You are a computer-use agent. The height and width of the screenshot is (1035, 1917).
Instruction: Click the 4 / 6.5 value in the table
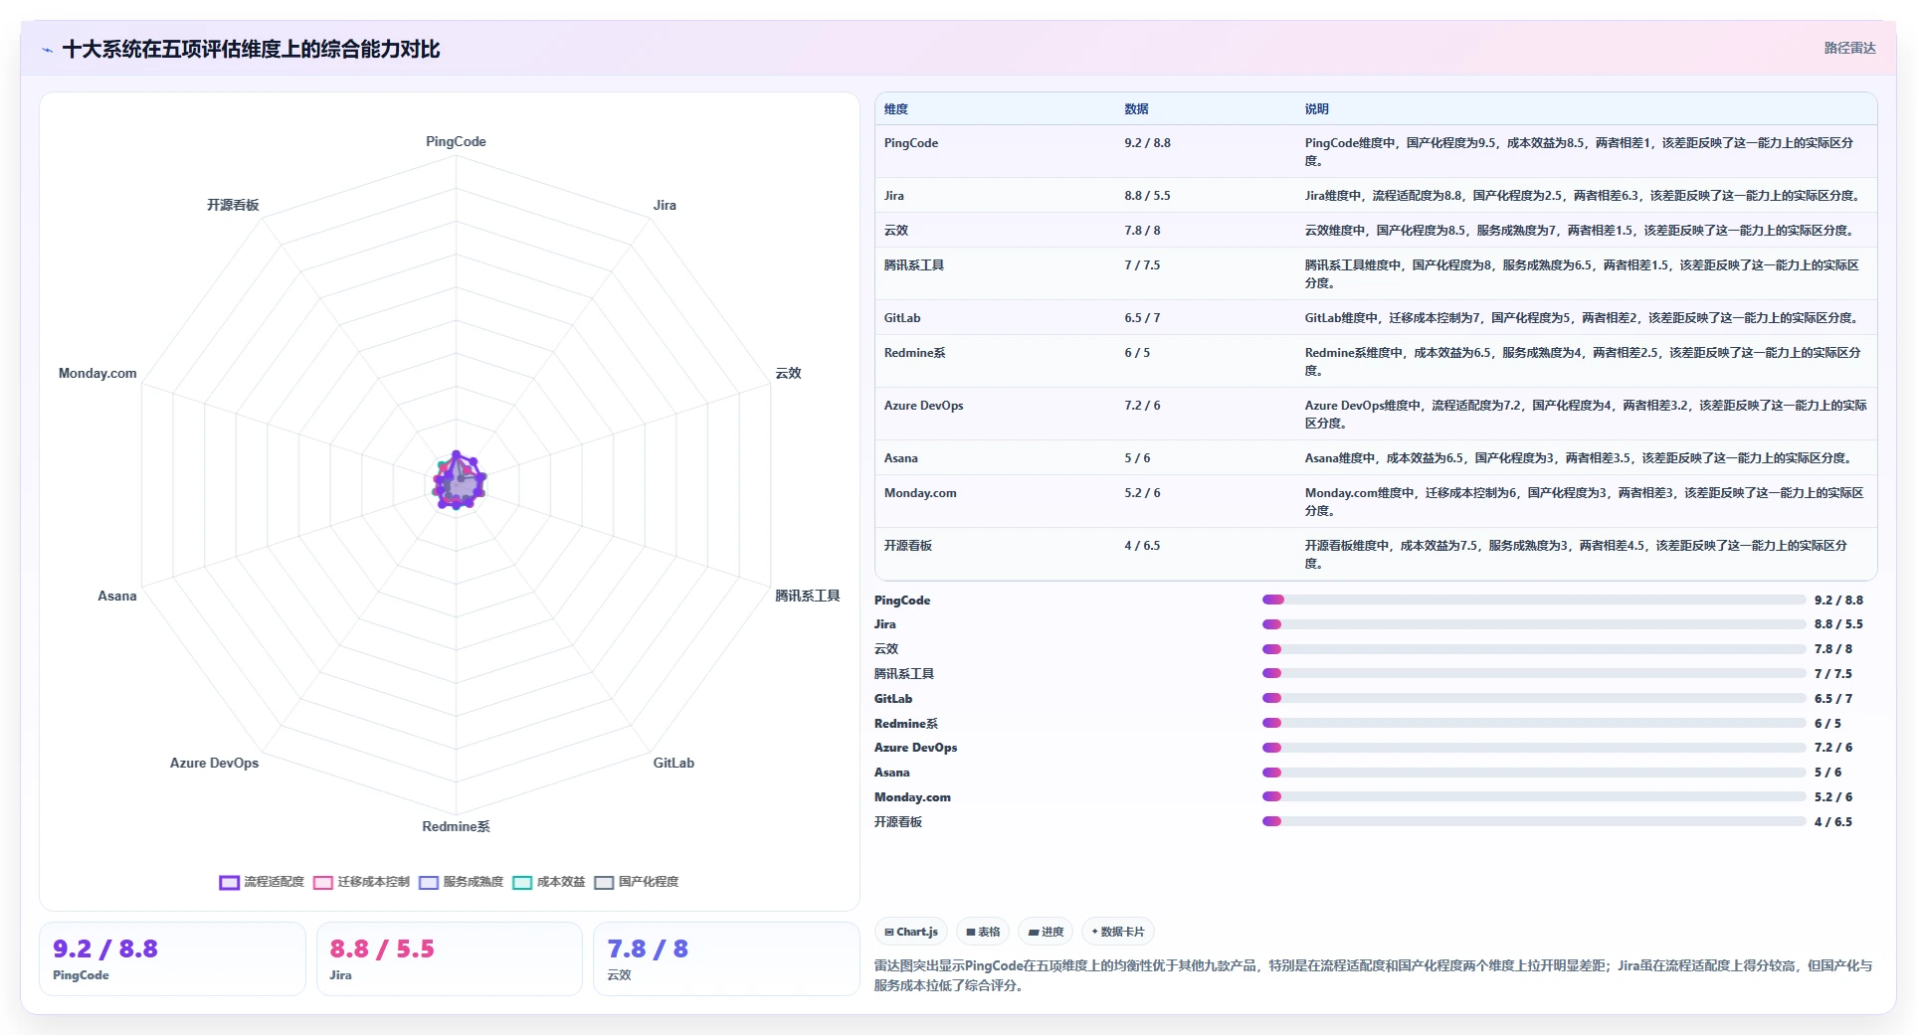(1143, 546)
